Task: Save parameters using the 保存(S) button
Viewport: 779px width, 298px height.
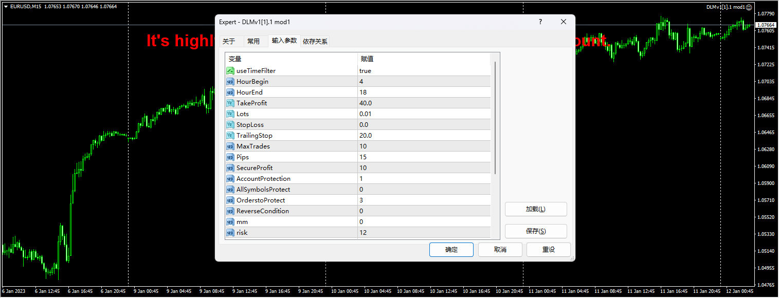Action: point(536,231)
